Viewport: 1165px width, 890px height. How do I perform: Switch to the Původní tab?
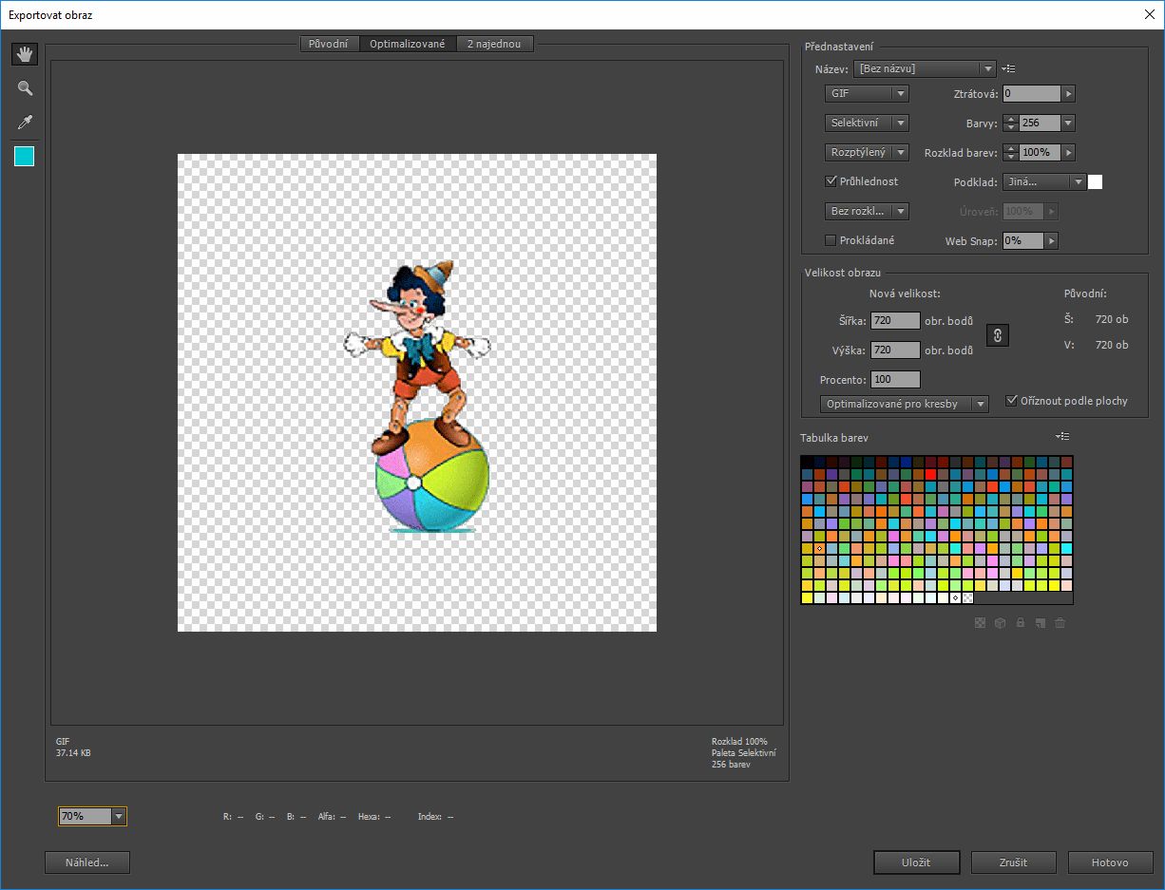[329, 44]
